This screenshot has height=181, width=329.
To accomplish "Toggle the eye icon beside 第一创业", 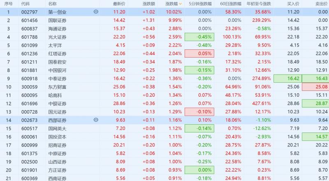I will click(96, 12).
